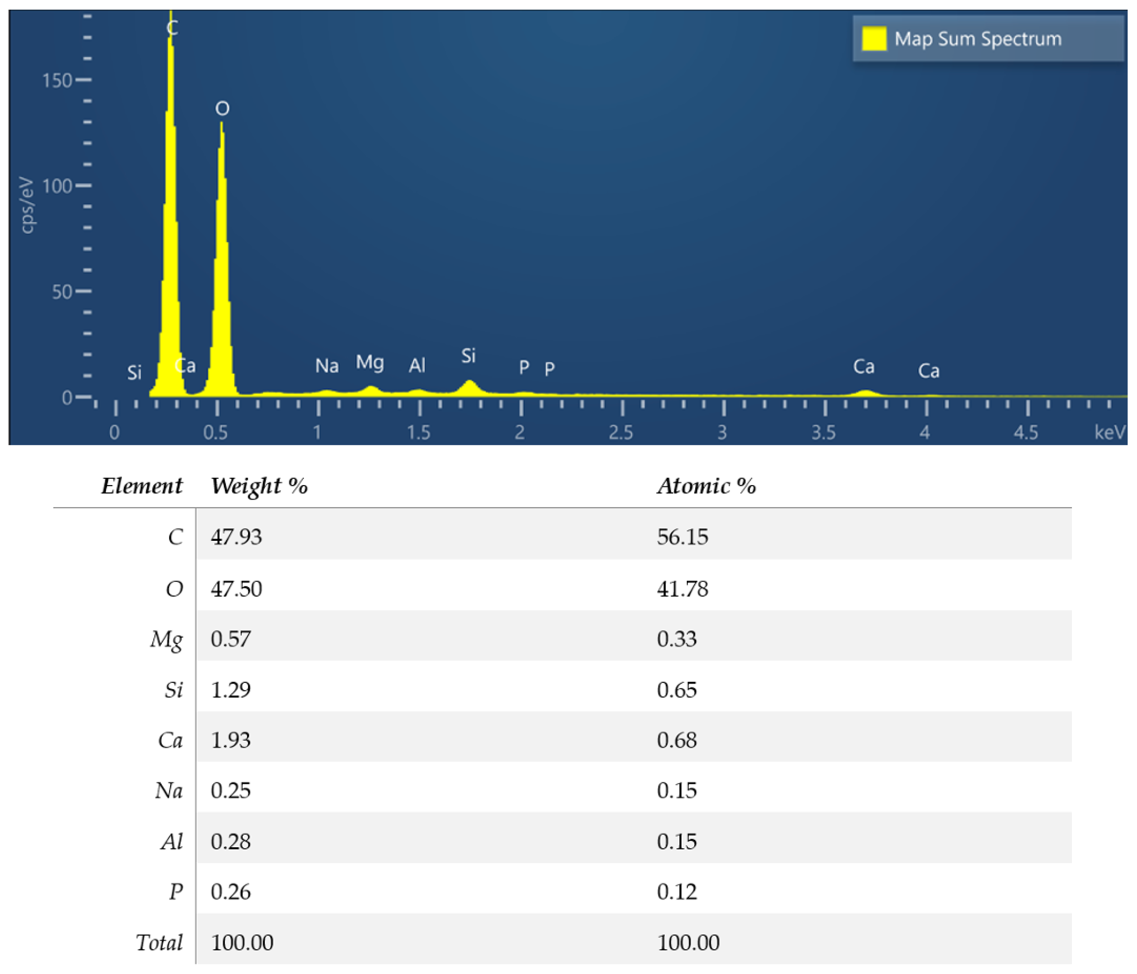Click the Atomic % column header
1137x974 pixels.
pos(706,486)
